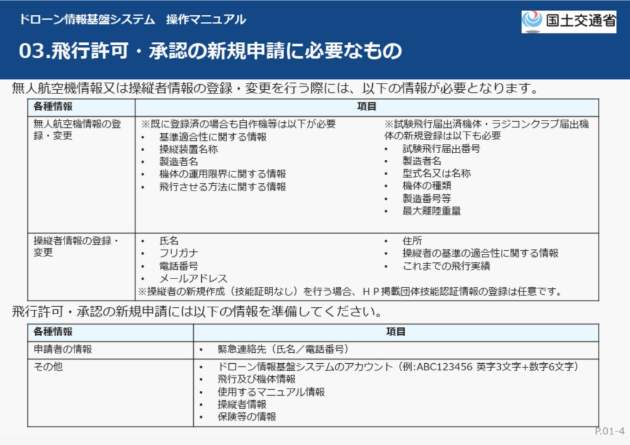Click the 最大離陸重量 bullet item
Screen dimensions: 630x445
tap(431, 211)
